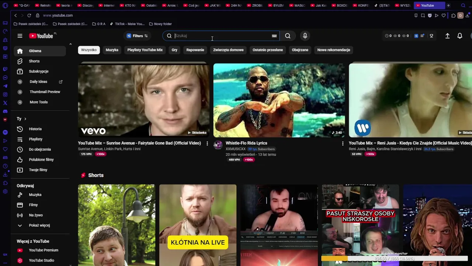Select the Muzyka filter chip

coord(112,50)
